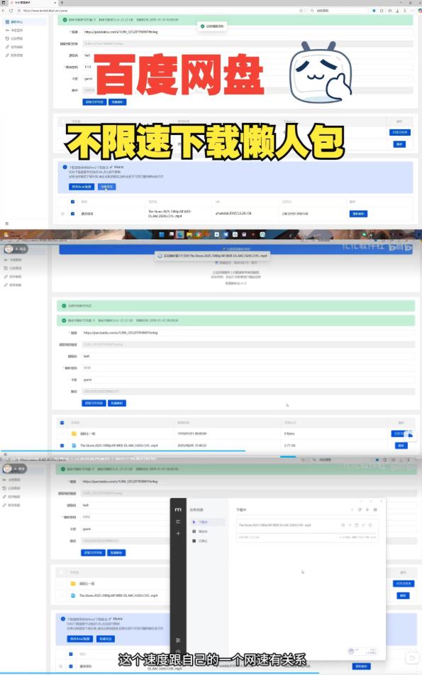The width and height of the screenshot is (422, 675).
Task: Click the blue button on the mp4 row, middle frame
Action: 401,445
